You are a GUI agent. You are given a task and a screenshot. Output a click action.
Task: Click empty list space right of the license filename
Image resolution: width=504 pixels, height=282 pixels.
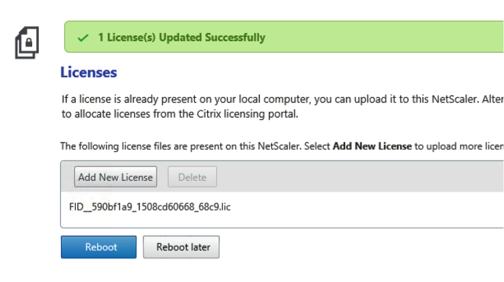pyautogui.click(x=369, y=206)
